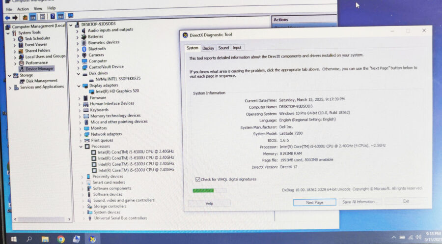The height and width of the screenshot is (244, 442).
Task: Select the Print queues icon
Action: [x=87, y=140]
